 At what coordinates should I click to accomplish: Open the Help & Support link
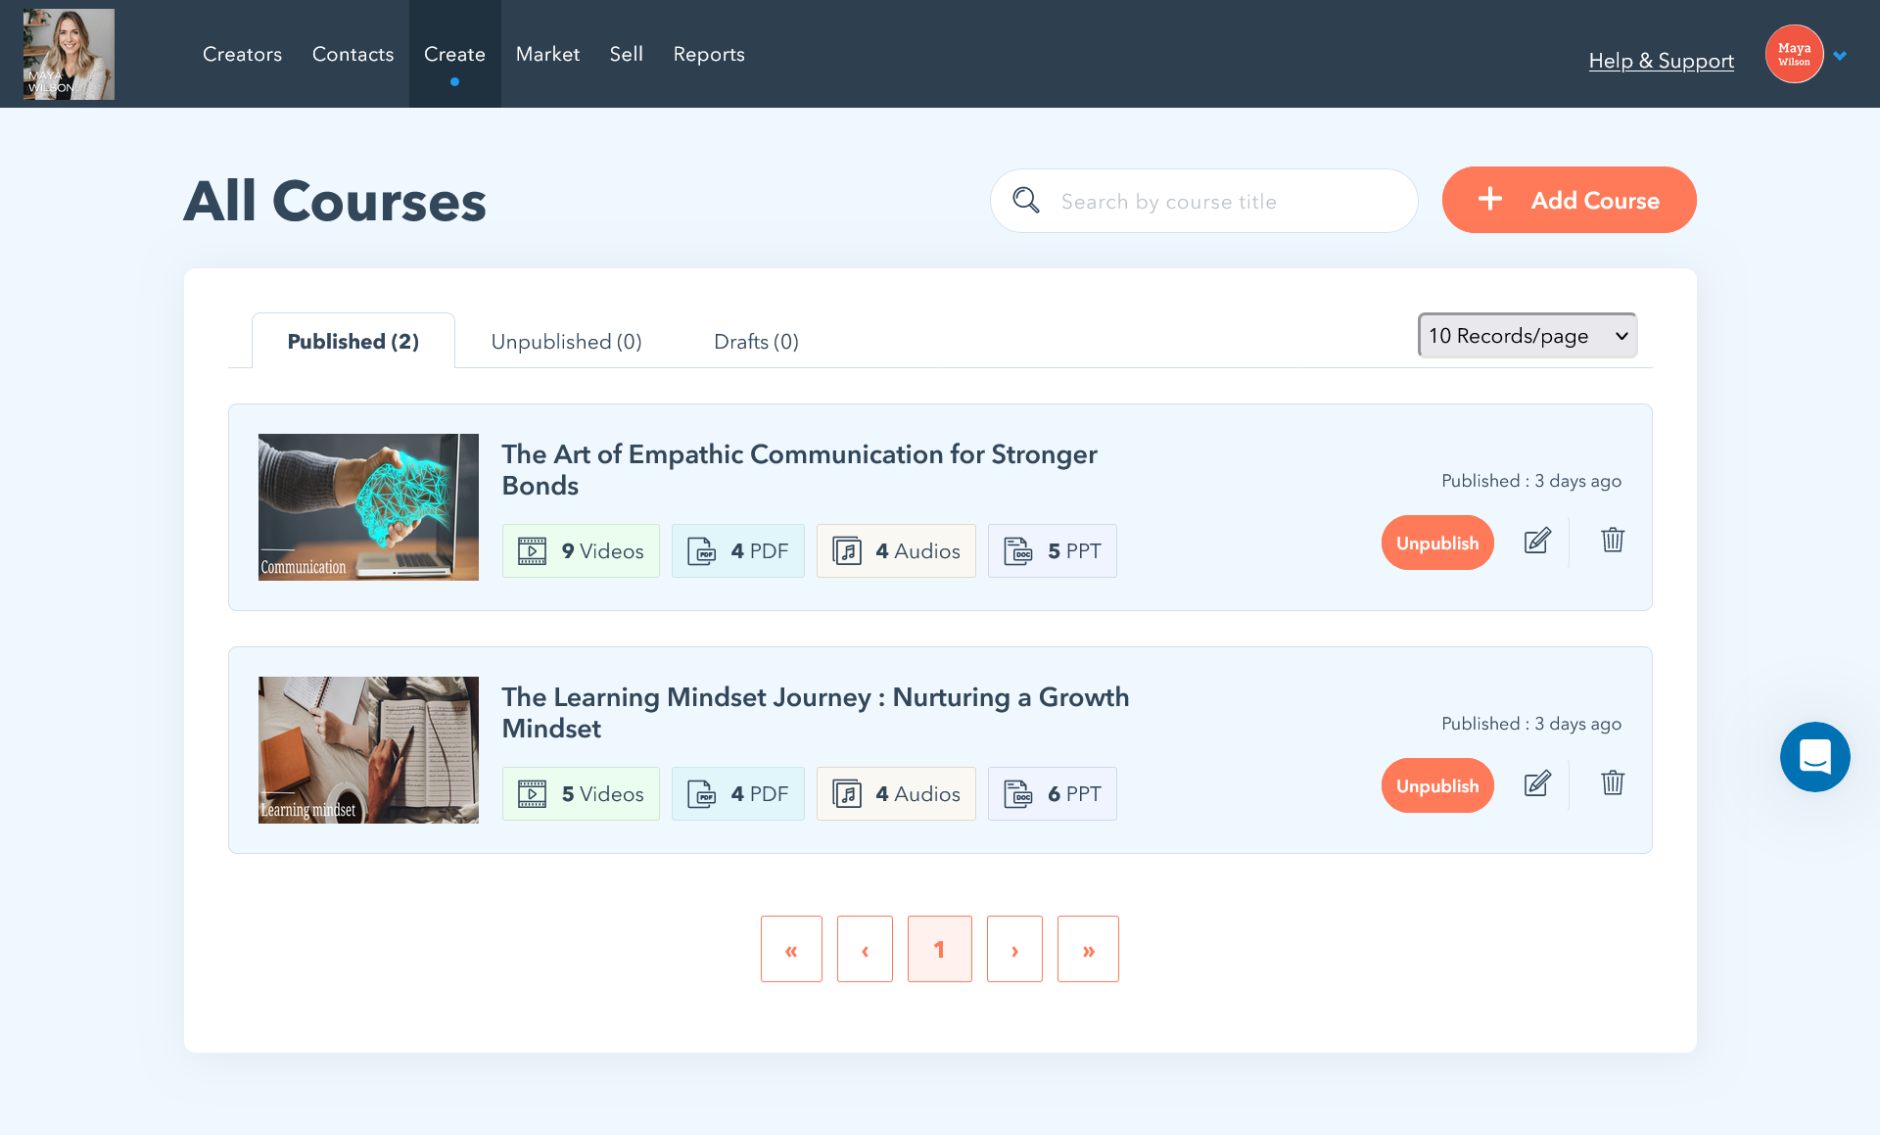click(x=1661, y=61)
